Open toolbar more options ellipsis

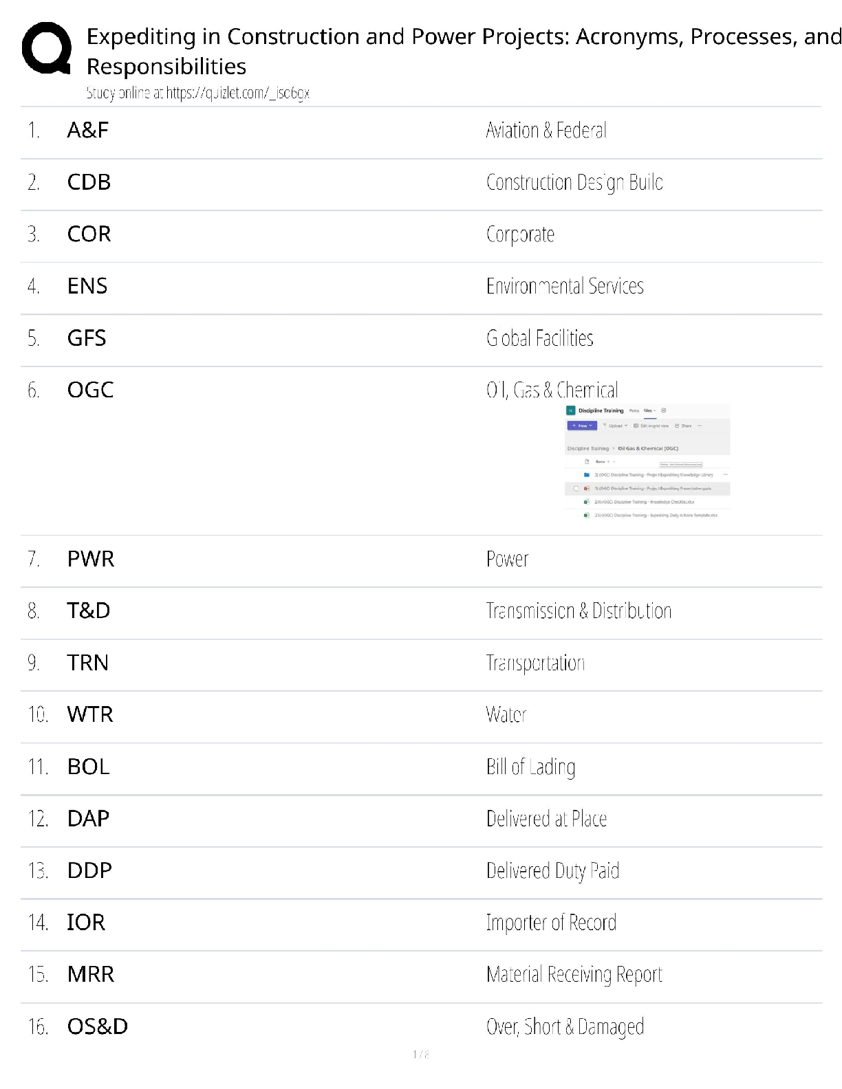[x=700, y=426]
